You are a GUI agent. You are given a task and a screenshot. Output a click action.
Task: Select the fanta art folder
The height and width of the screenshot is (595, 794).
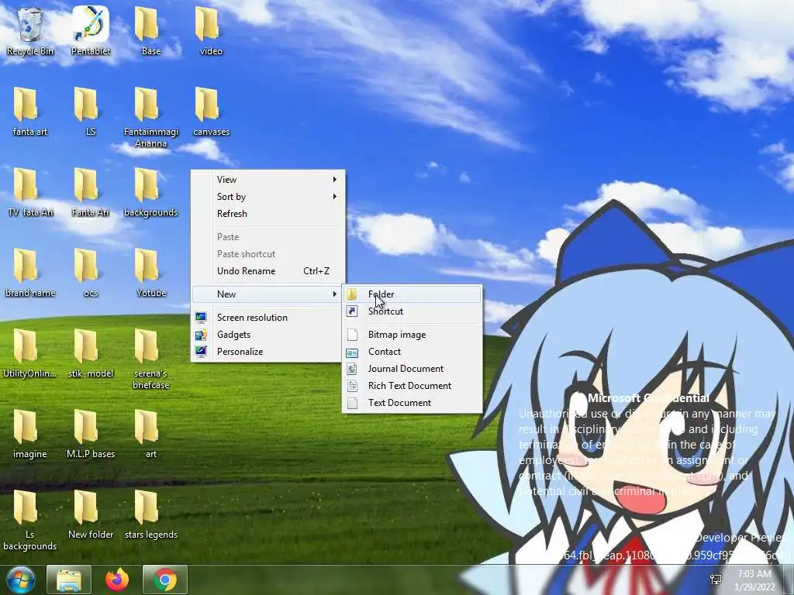coord(30,112)
